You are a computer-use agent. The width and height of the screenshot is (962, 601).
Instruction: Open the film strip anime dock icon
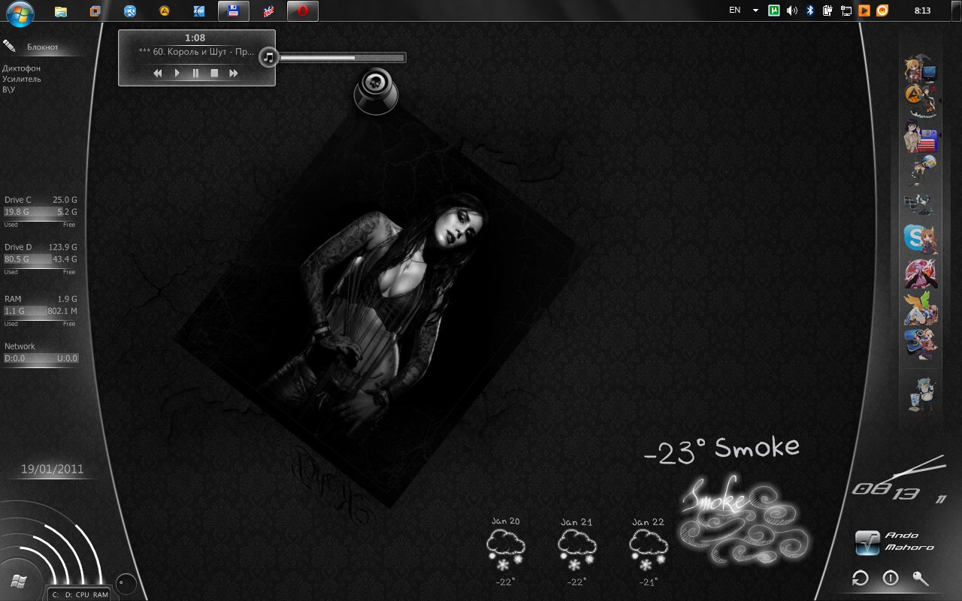(x=921, y=204)
